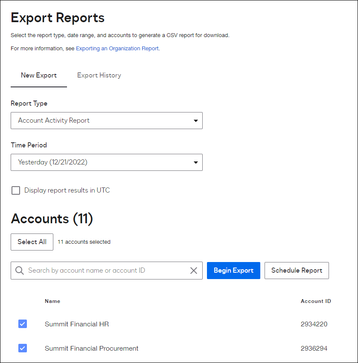Open the Report Type dropdown arrow

(x=195, y=121)
